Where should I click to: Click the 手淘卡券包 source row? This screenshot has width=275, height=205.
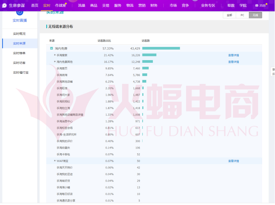coord(154,154)
